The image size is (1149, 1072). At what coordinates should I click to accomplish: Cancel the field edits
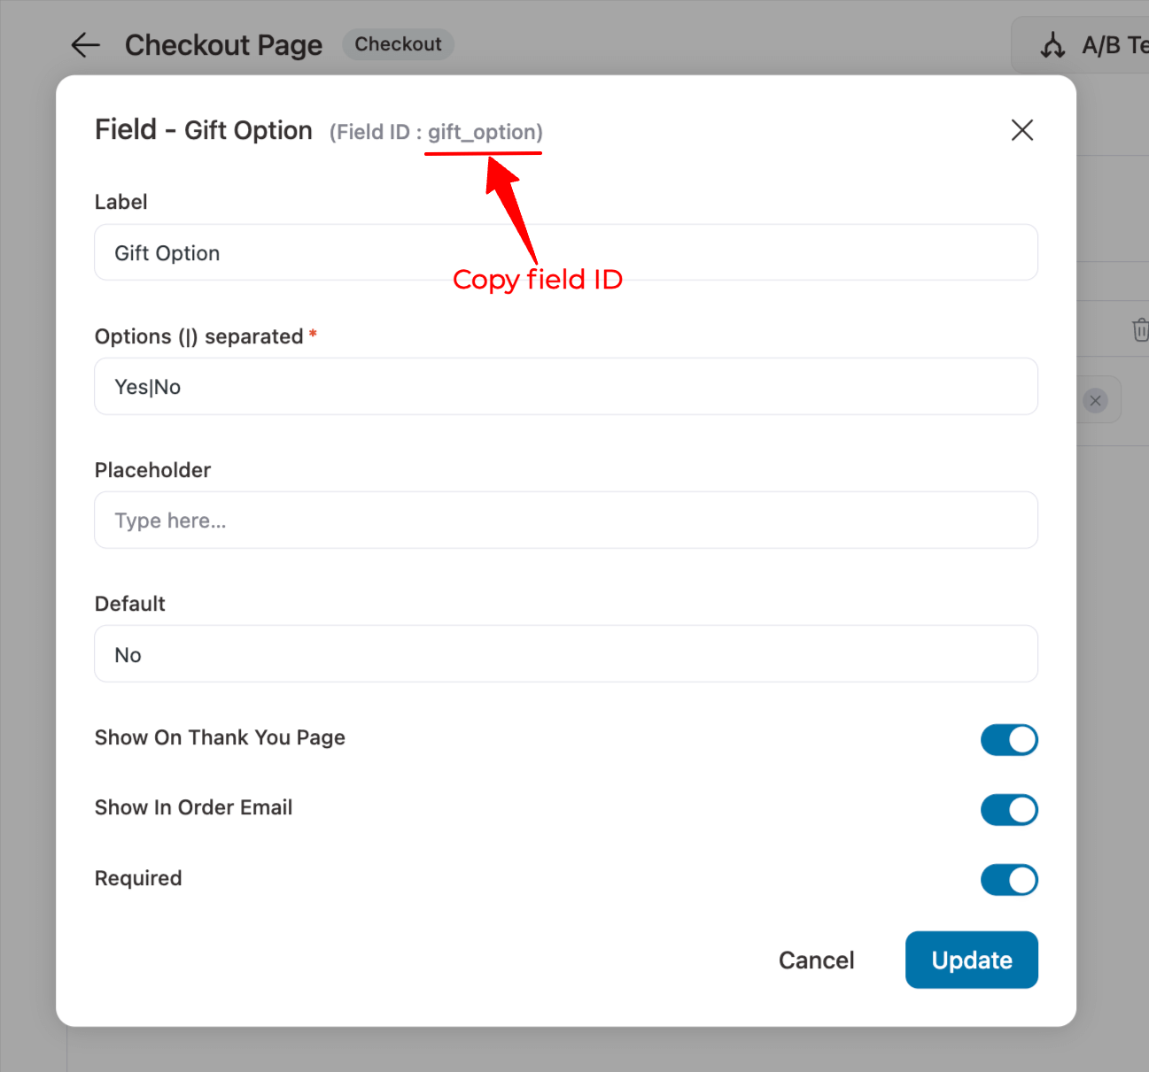click(816, 960)
